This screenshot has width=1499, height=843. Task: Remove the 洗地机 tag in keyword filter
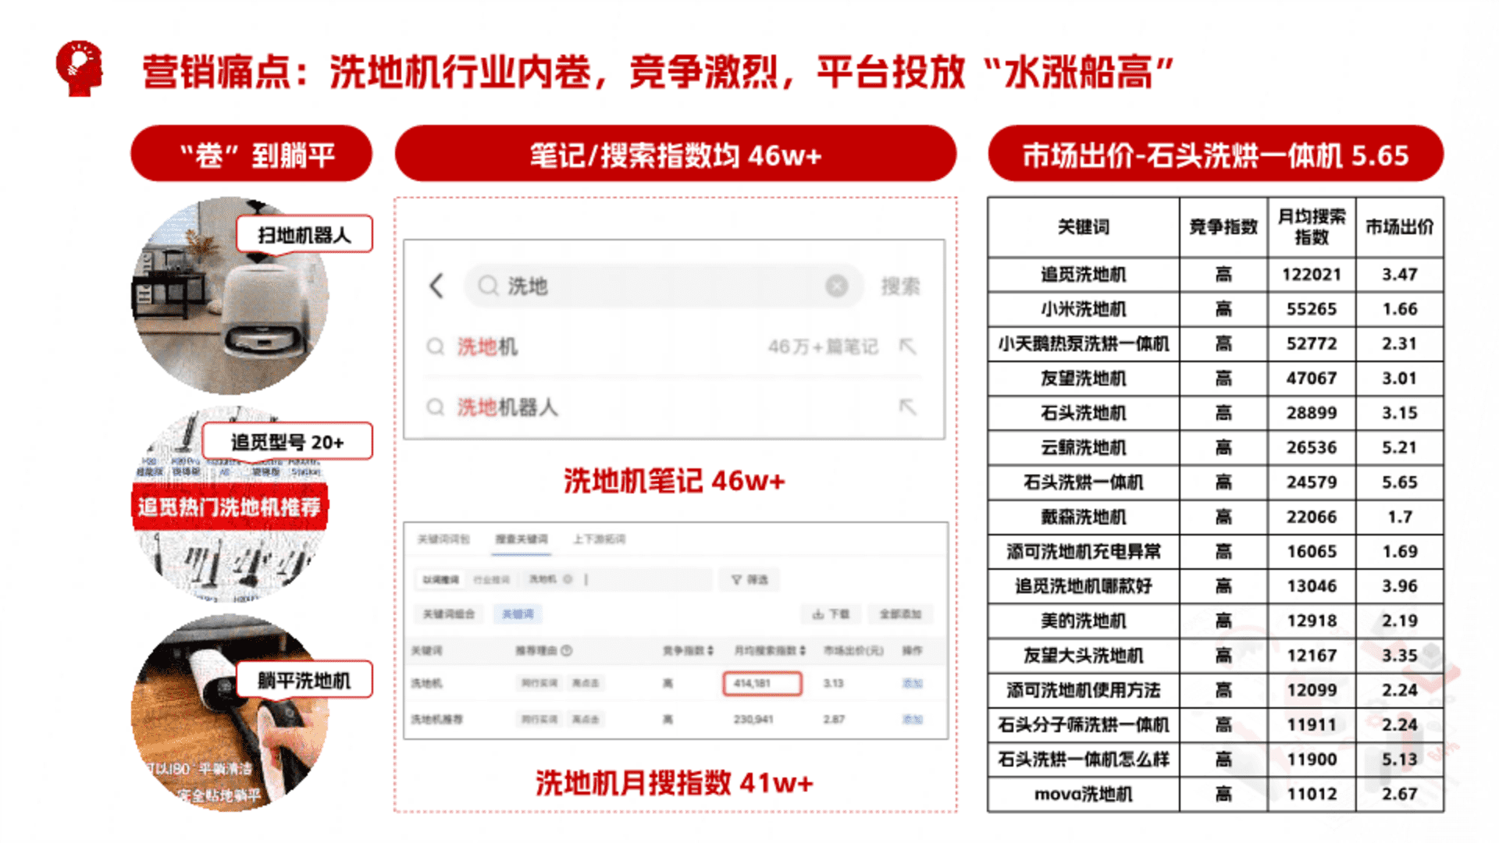tap(568, 579)
